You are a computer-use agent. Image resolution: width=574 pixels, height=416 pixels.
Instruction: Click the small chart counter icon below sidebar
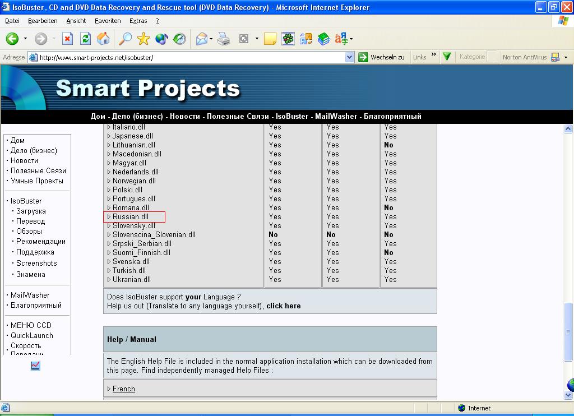[35, 366]
